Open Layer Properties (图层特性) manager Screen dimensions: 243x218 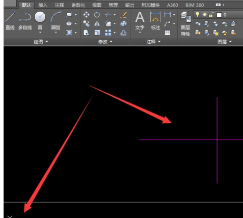click(x=185, y=24)
